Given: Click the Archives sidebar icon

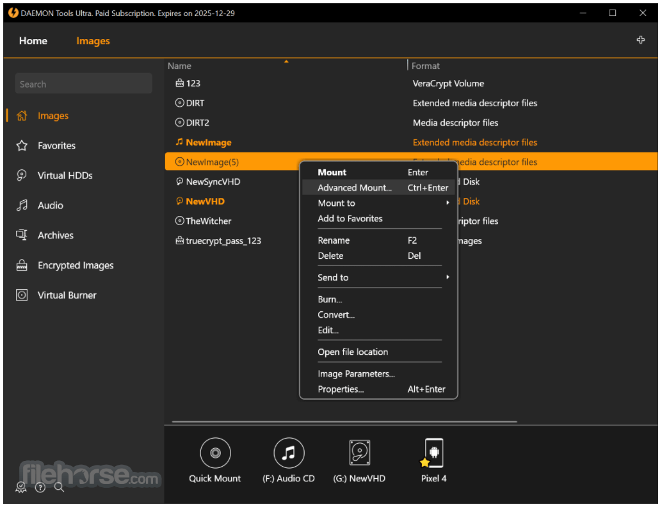Looking at the screenshot, I should (22, 235).
